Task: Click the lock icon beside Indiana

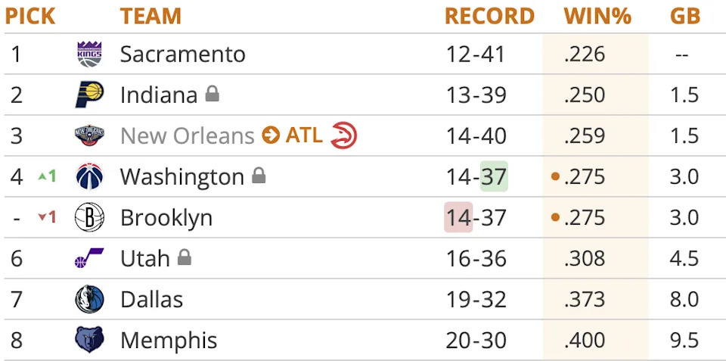Action: coord(213,95)
